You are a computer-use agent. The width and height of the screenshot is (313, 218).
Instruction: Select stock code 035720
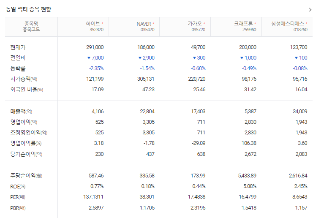coord(199,30)
